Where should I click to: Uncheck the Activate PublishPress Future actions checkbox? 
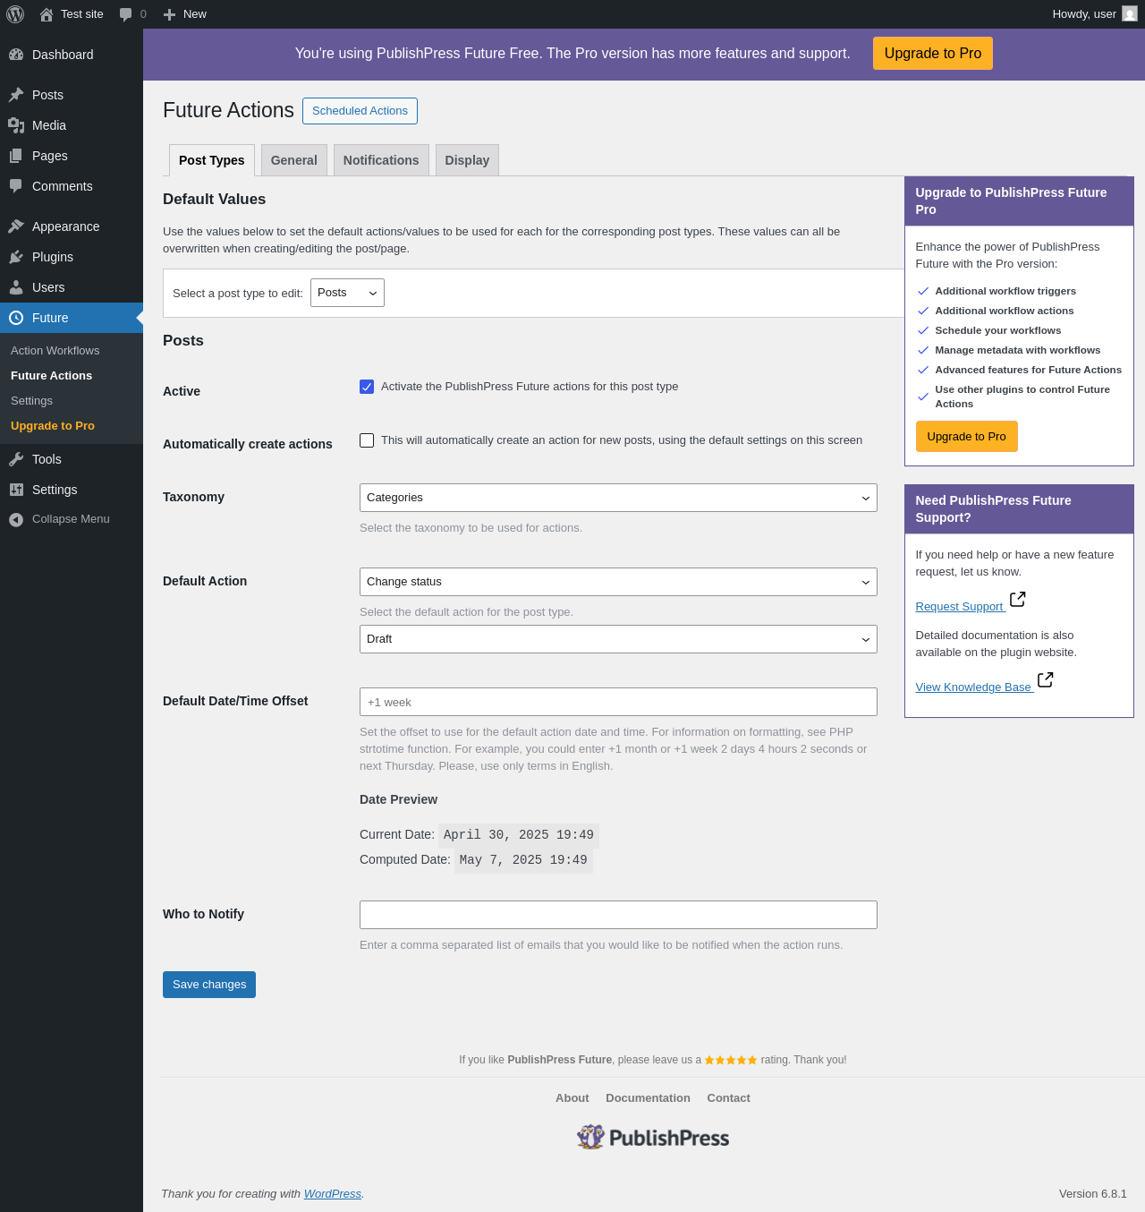point(367,387)
